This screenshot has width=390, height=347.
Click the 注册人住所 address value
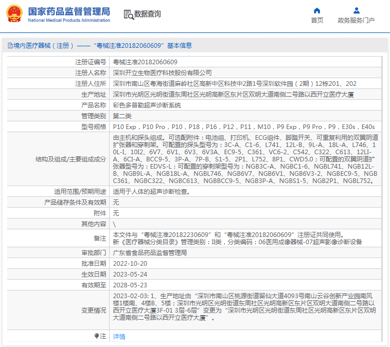tap(235, 83)
